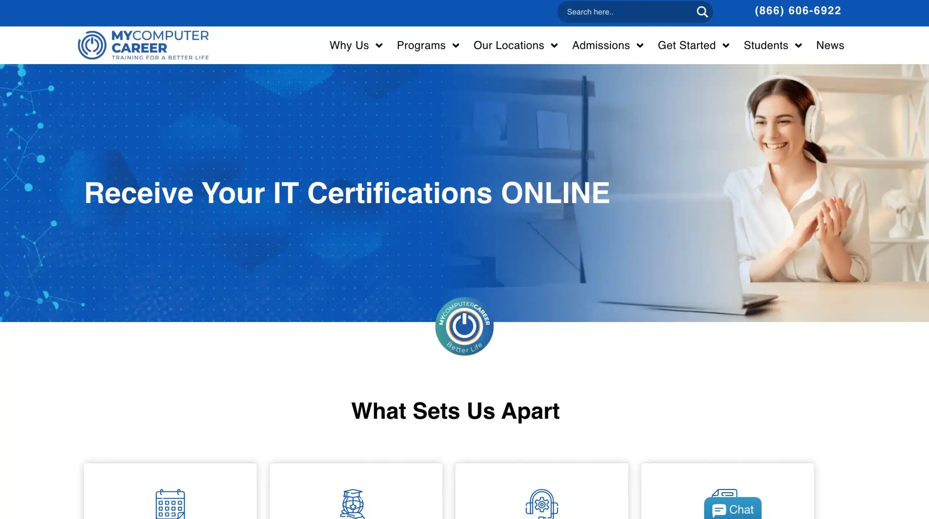Expand the Programs menu chevron
929x519 pixels.
click(x=456, y=46)
